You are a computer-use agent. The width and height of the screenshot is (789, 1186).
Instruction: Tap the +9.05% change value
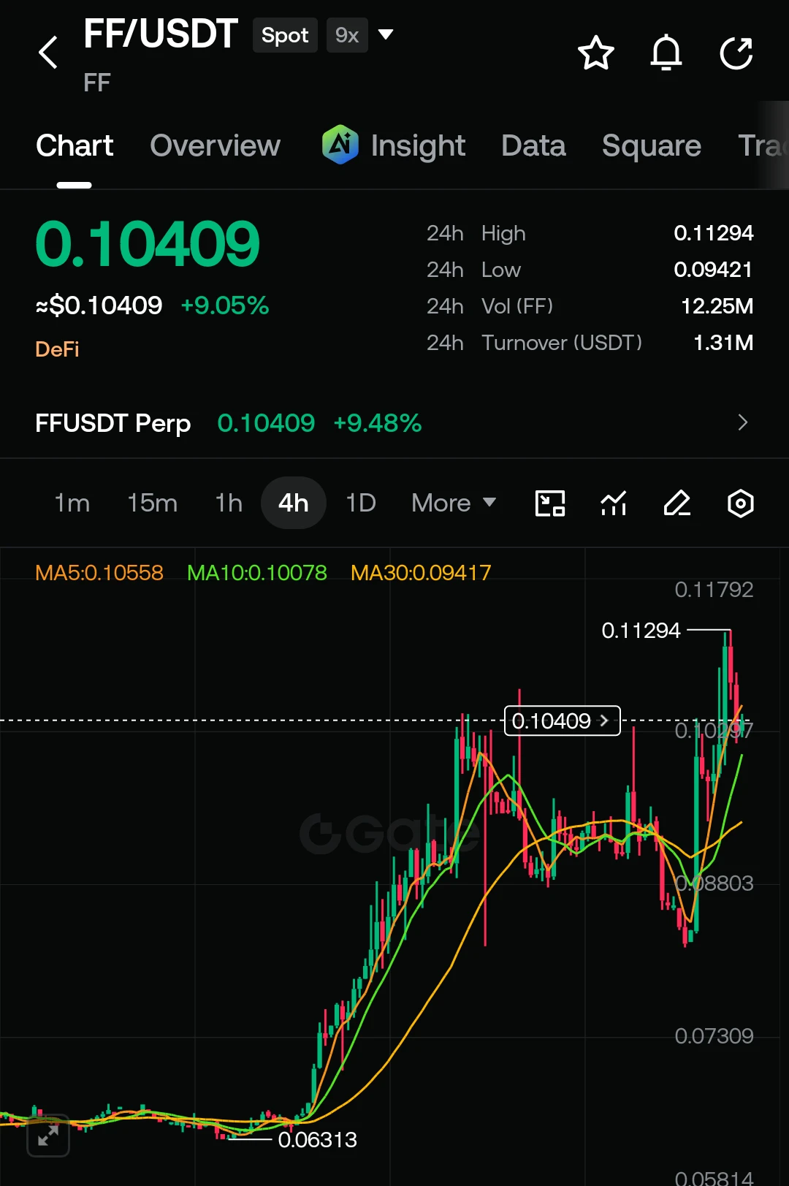[225, 305]
